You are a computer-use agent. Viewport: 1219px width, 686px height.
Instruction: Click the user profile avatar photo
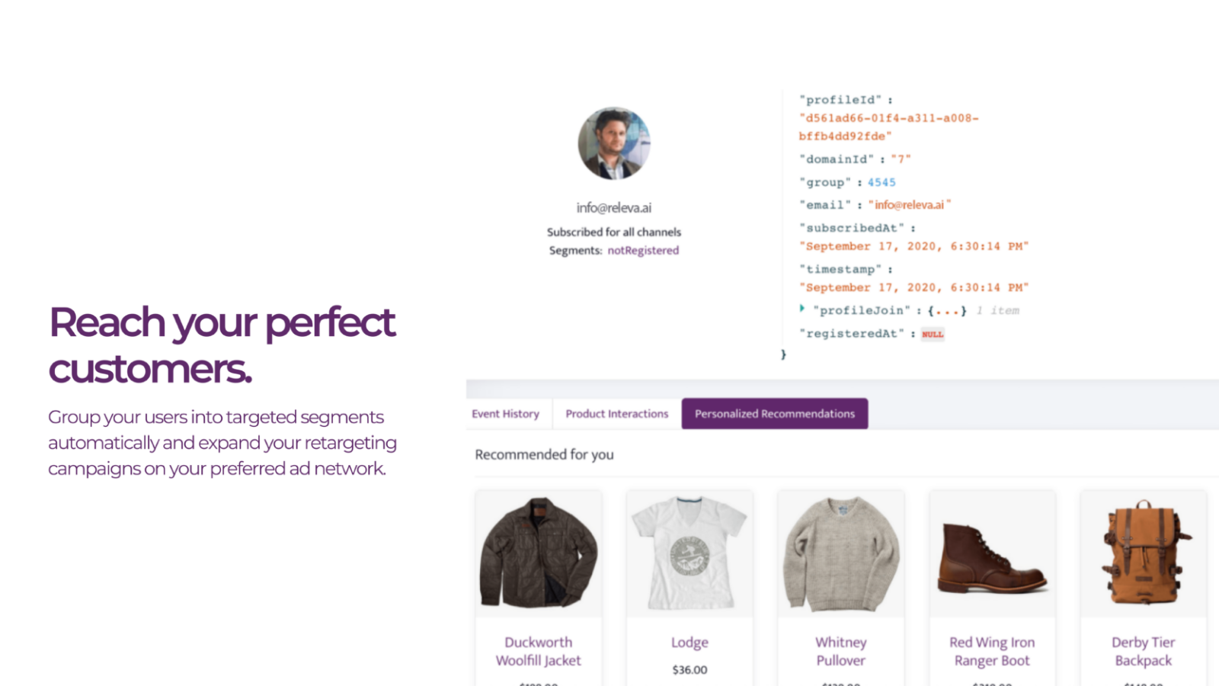[614, 143]
